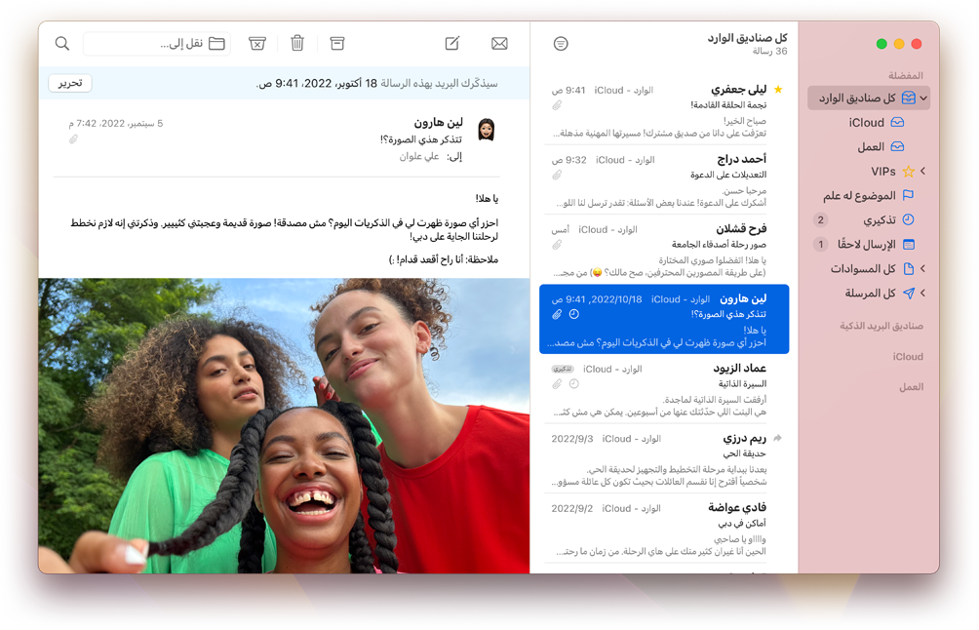Compose a new message with pencil icon
979x630 pixels.
click(x=452, y=44)
